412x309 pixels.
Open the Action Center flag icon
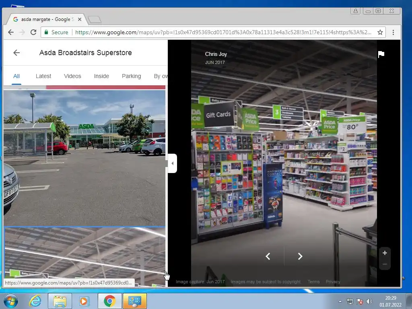click(359, 301)
